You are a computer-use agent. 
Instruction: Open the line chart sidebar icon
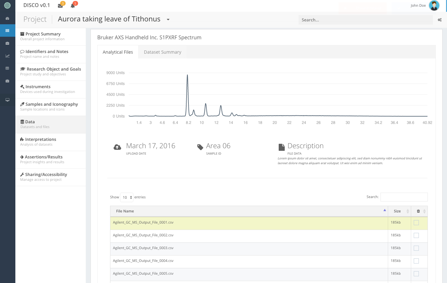tap(7, 56)
